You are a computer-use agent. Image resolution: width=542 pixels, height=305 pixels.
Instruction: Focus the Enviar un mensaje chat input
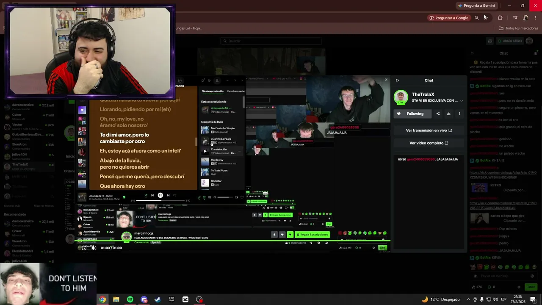point(503,276)
